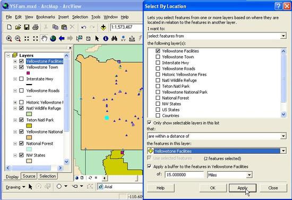Click the Go To XY icon
The image size is (292, 200).
(x=123, y=39)
